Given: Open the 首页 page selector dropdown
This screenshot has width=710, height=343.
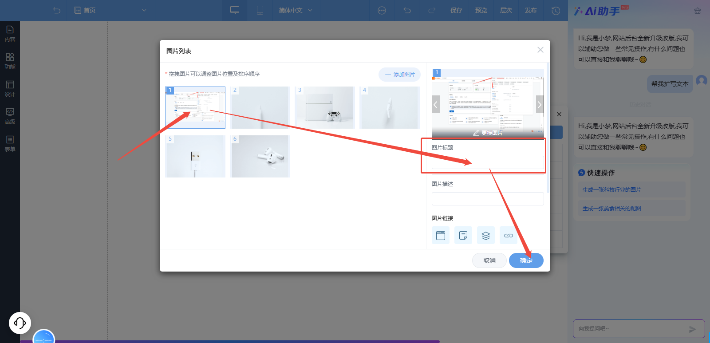Looking at the screenshot, I should tap(110, 10).
